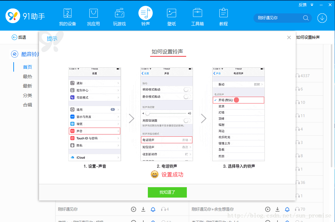The image size is (335, 222).
Task: Close the 提示 dialog with the X
Action: coord(289,37)
